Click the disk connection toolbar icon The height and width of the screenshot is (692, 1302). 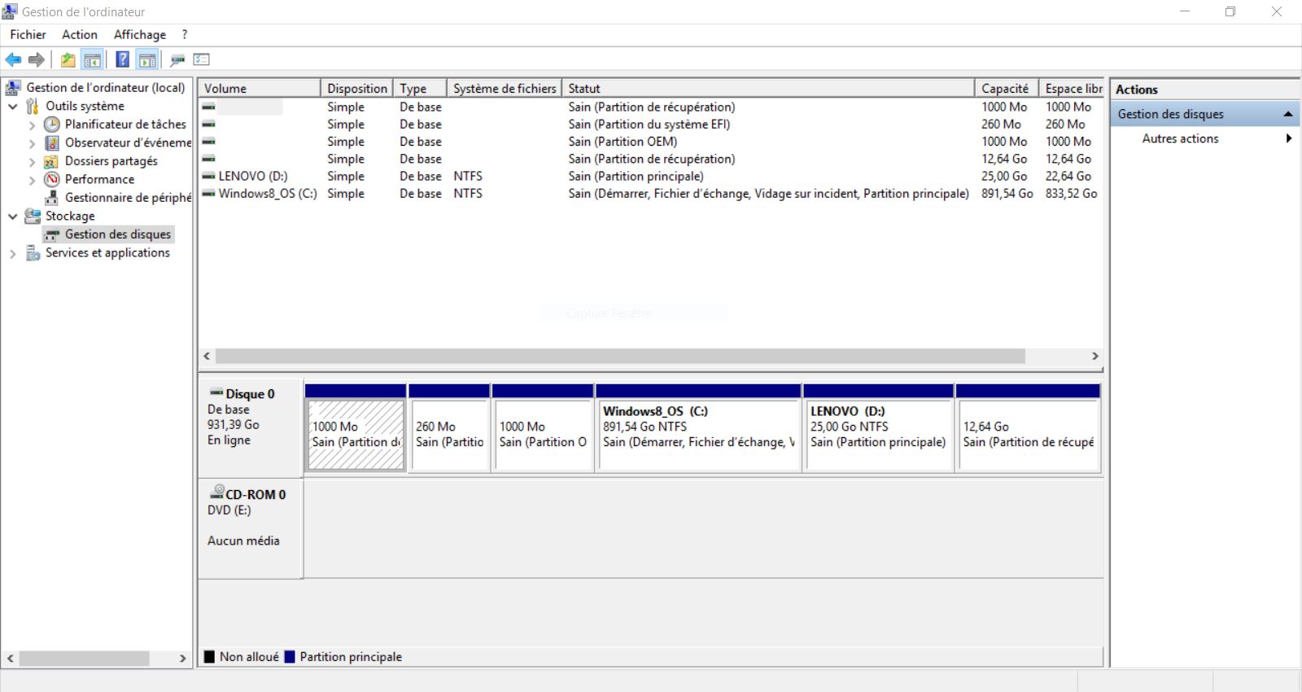177,59
